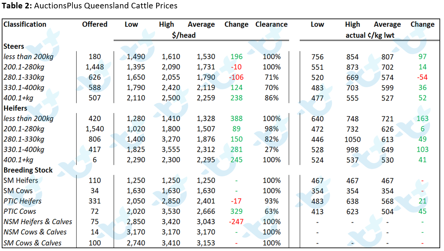Select the ¢/kg average value 649
Viewport: 444px width, 251px height.
tap(387, 150)
